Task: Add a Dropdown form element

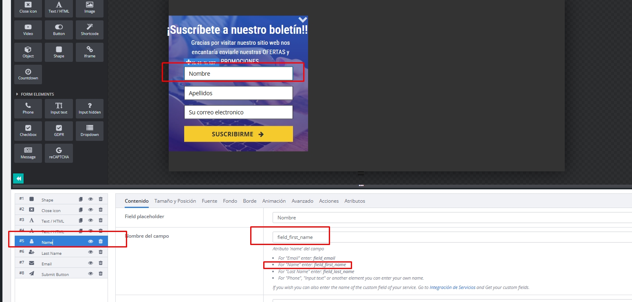Action: point(90,131)
